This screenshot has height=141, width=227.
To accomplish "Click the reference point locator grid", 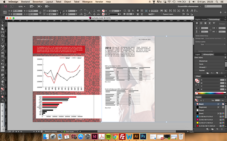I will (5, 12).
